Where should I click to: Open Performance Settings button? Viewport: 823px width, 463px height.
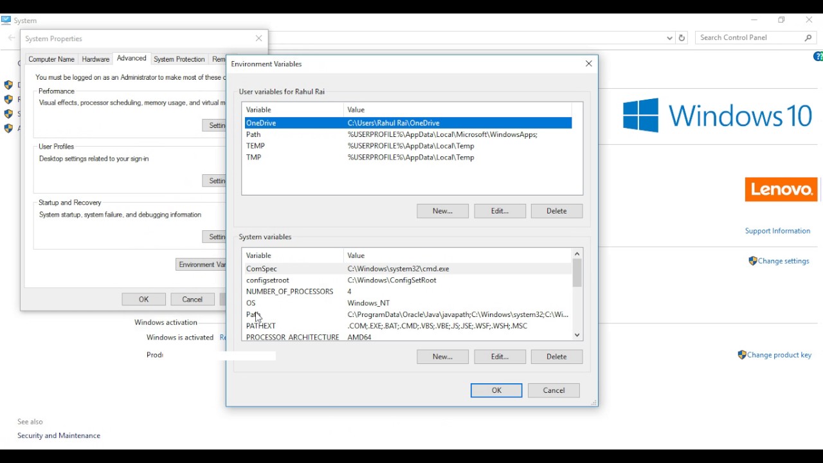[x=214, y=125]
